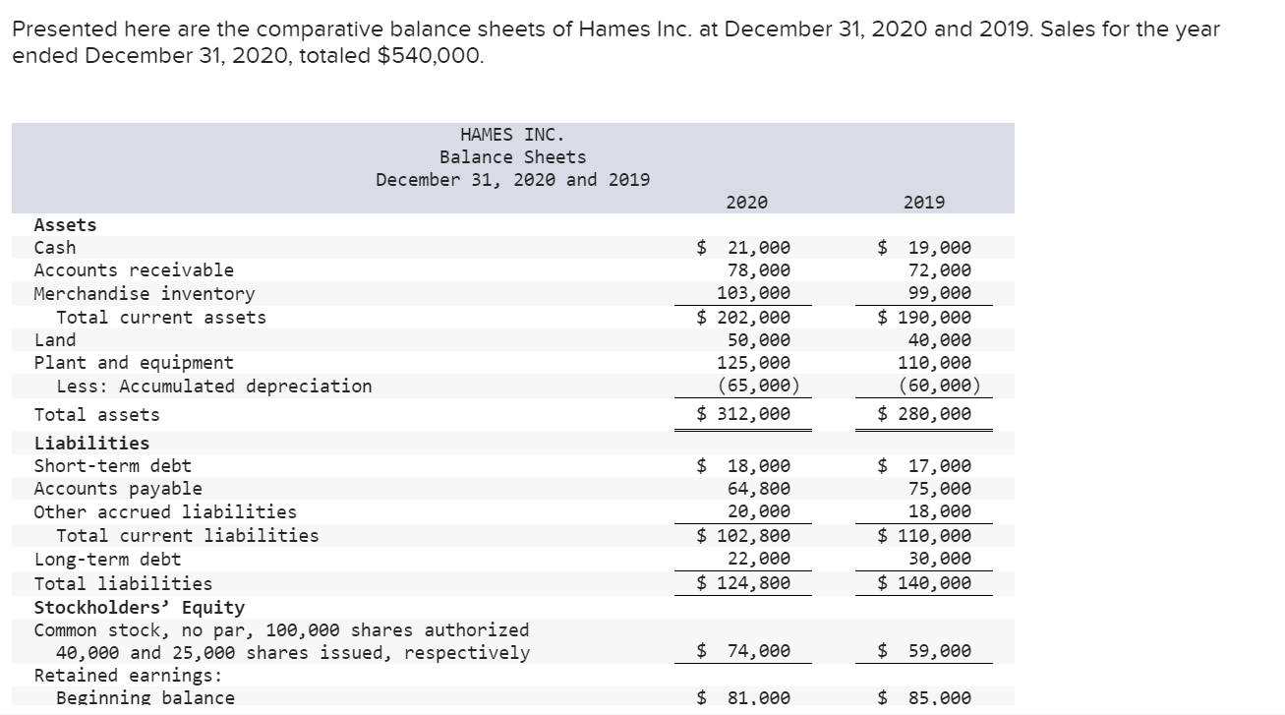Click the 'Assets' section label
Image resolution: width=1285 pixels, height=715 pixels.
(x=65, y=225)
